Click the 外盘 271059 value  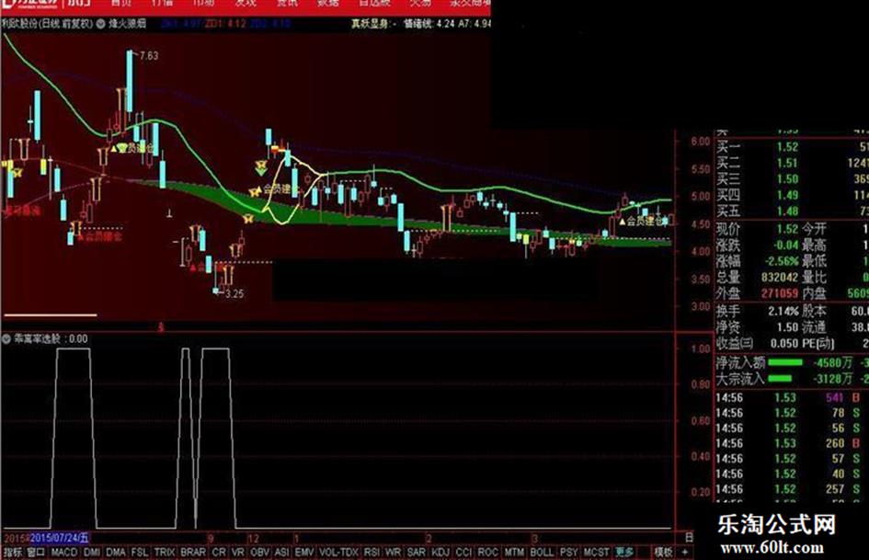[x=779, y=293]
